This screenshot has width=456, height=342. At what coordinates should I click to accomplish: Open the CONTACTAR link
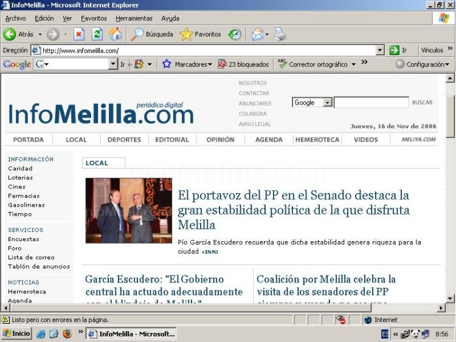[254, 94]
